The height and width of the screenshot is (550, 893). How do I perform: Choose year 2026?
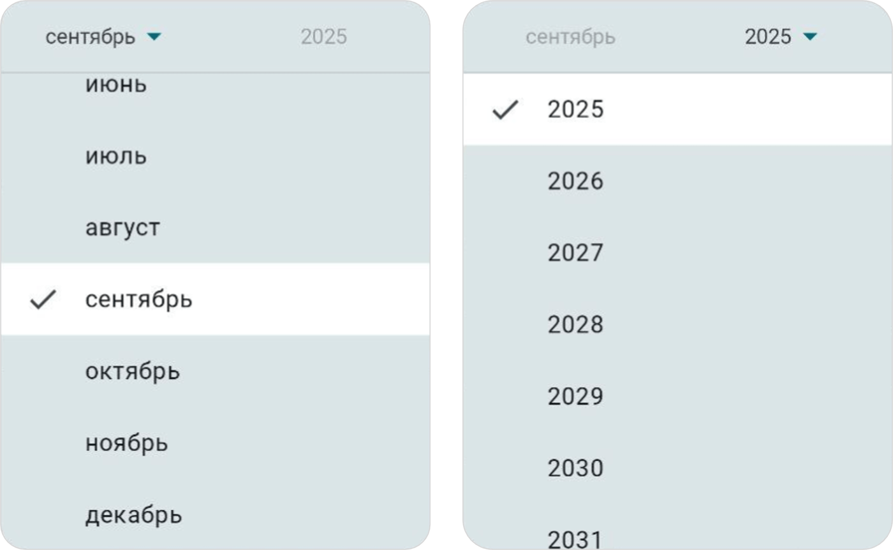[575, 182]
